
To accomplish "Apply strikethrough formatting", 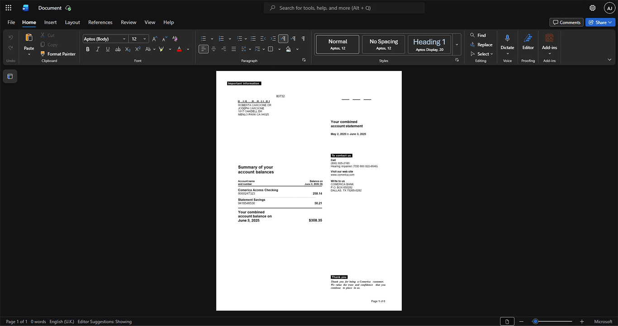I will pos(118,49).
